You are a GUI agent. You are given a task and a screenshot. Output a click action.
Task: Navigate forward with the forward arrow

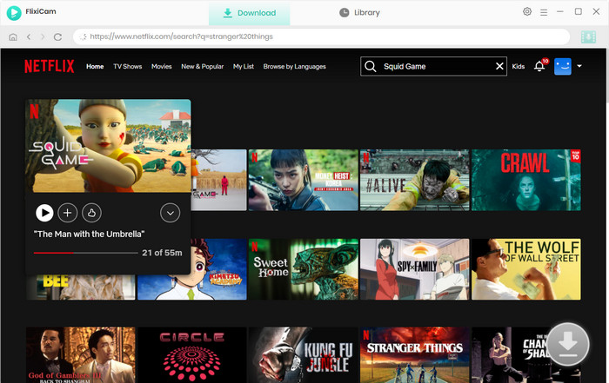coord(43,36)
